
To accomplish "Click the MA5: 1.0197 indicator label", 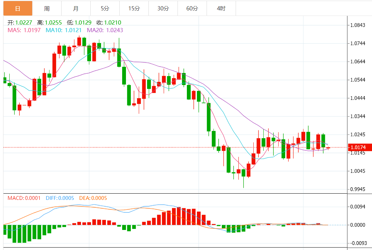I will click(24, 30).
